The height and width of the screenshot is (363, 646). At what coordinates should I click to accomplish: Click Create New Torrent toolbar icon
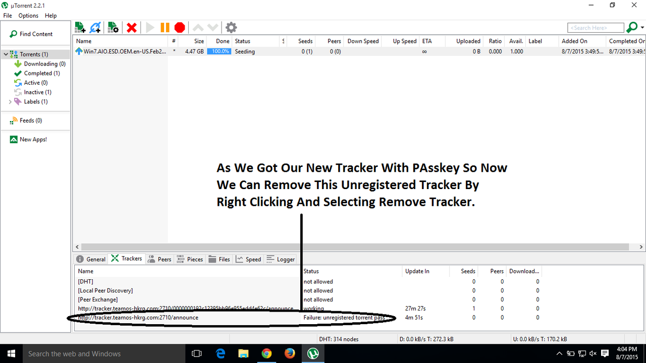click(113, 28)
